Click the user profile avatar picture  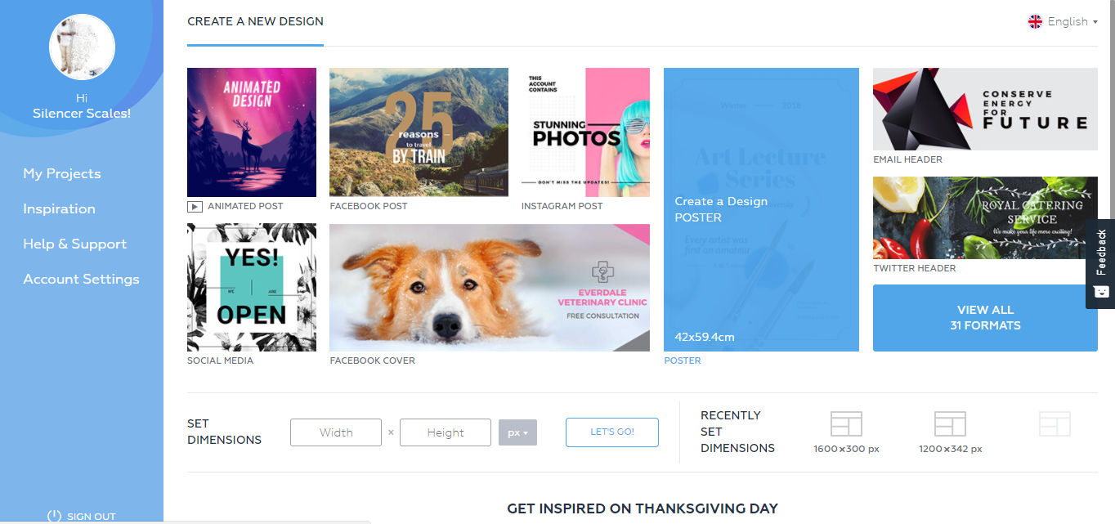click(x=82, y=47)
